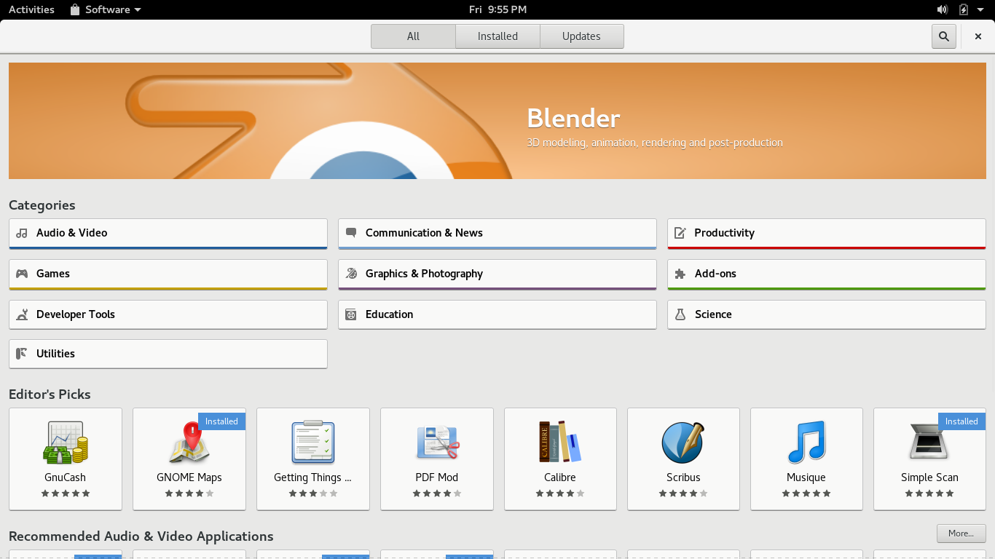Click the Scribus label text

click(x=683, y=477)
